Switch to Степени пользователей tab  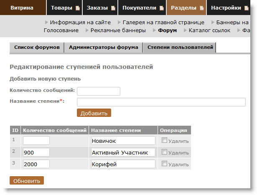coord(180,48)
